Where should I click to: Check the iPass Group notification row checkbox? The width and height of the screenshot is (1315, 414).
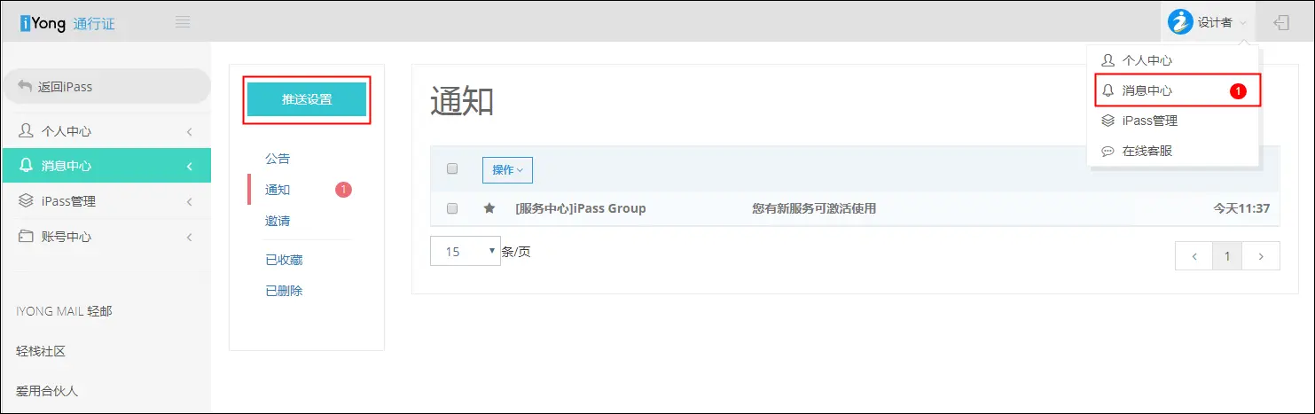coord(452,208)
